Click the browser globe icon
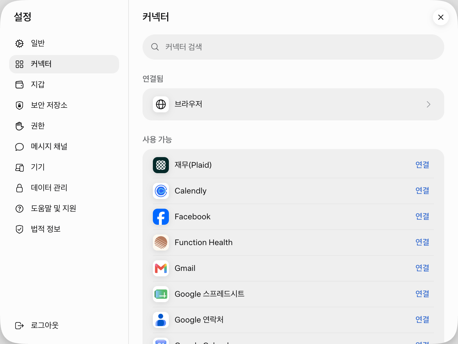This screenshot has width=458, height=344. click(x=161, y=104)
